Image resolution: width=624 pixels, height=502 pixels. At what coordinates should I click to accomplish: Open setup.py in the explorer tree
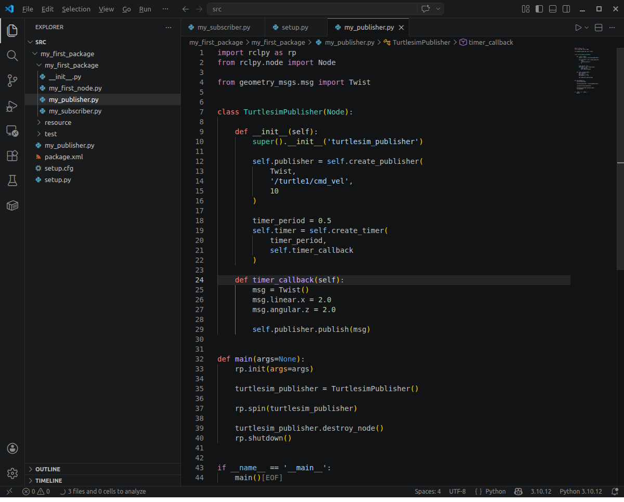click(x=103, y=179)
